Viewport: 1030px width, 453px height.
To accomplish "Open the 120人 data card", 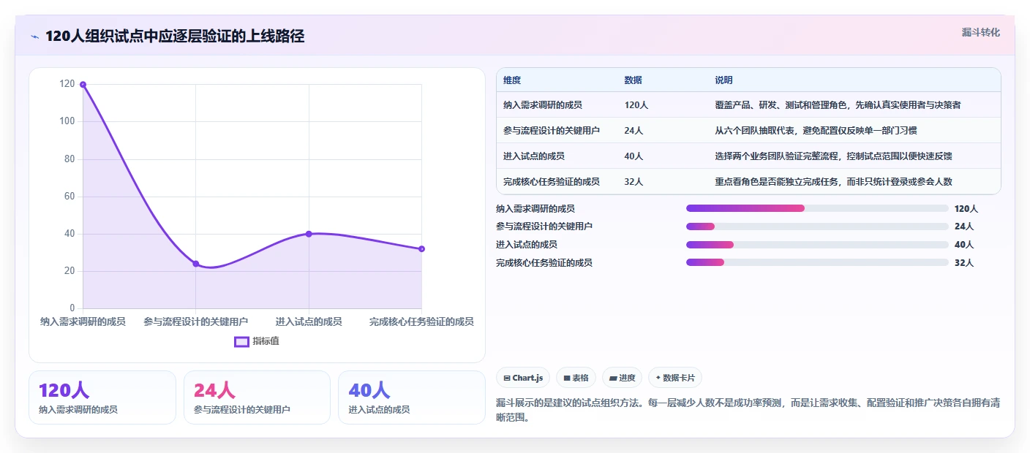I will (x=102, y=397).
